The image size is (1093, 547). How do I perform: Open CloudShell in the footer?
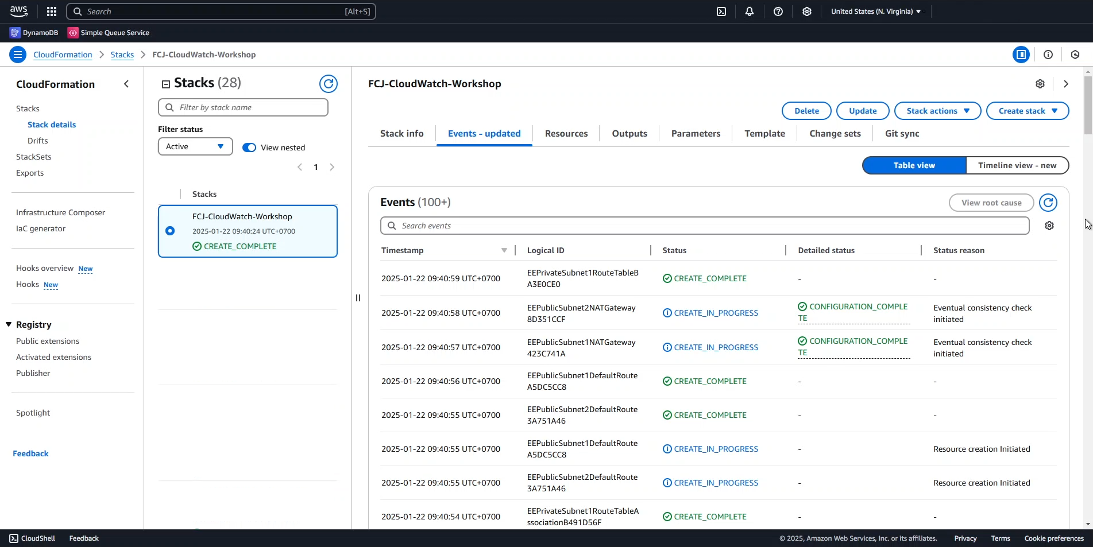coord(32,538)
